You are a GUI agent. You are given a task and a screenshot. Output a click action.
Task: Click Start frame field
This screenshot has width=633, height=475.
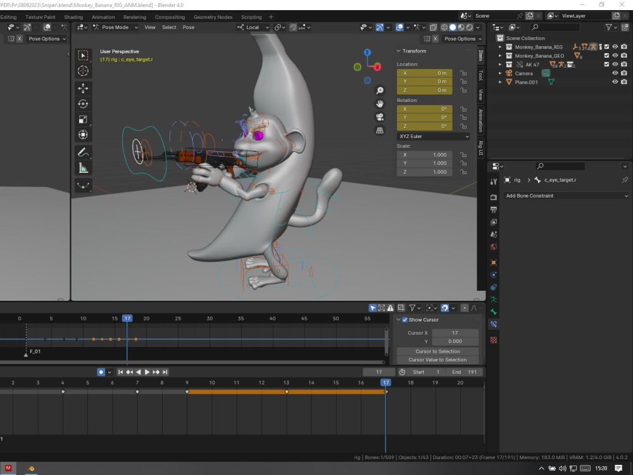pos(425,372)
